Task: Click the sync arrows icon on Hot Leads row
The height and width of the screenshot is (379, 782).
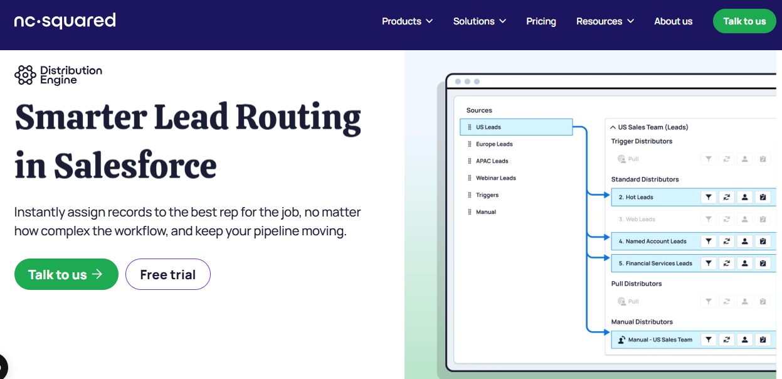Action: 727,197
